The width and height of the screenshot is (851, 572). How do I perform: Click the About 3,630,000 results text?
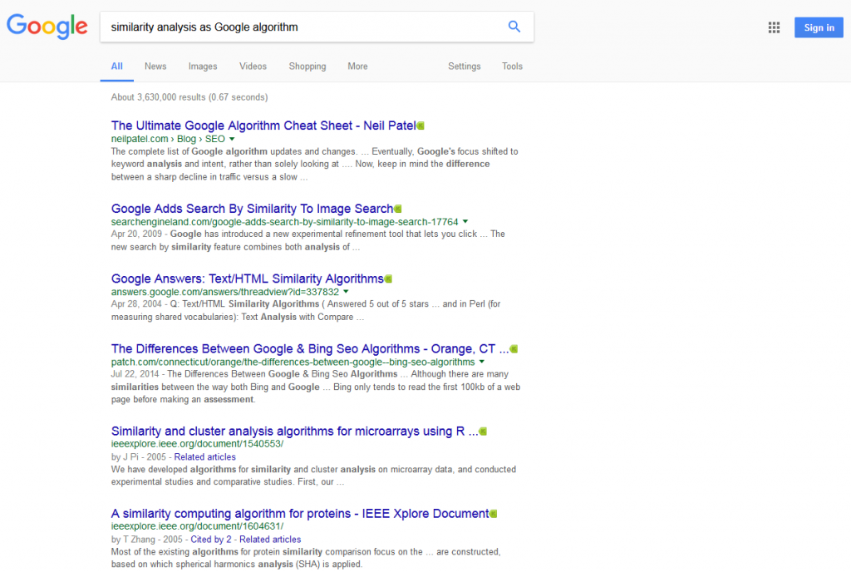click(x=189, y=97)
